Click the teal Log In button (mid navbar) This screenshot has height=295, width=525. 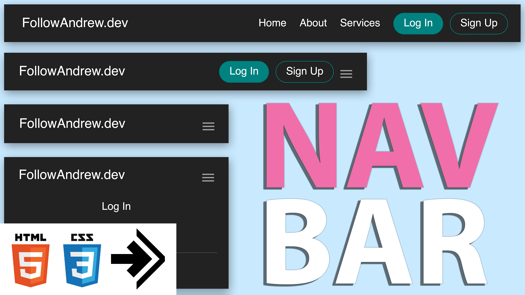244,72
